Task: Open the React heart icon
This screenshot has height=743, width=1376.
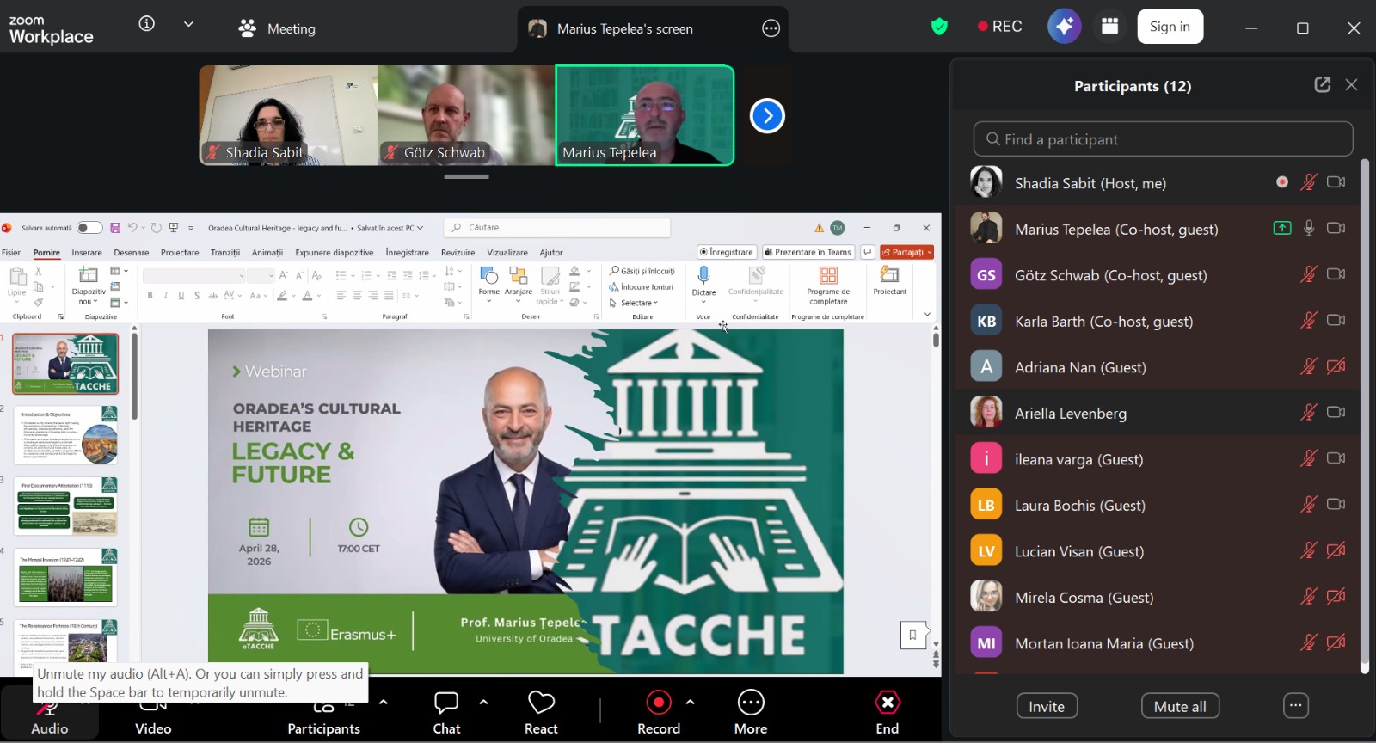Action: (x=541, y=703)
